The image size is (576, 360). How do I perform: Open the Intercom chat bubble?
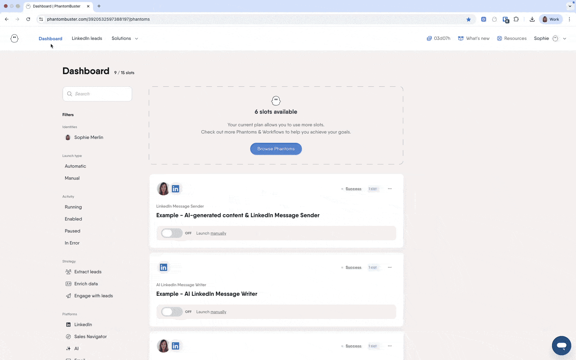coord(562,346)
